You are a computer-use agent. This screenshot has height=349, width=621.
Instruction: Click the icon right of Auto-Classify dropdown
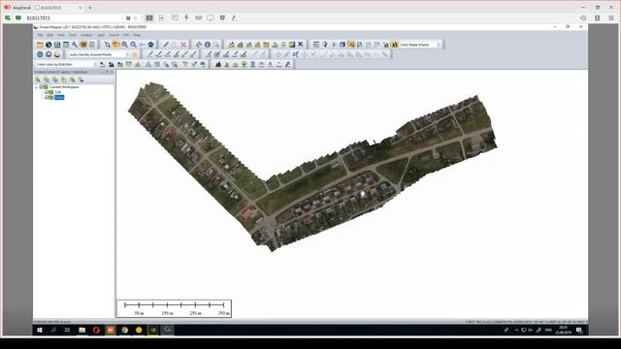click(135, 54)
